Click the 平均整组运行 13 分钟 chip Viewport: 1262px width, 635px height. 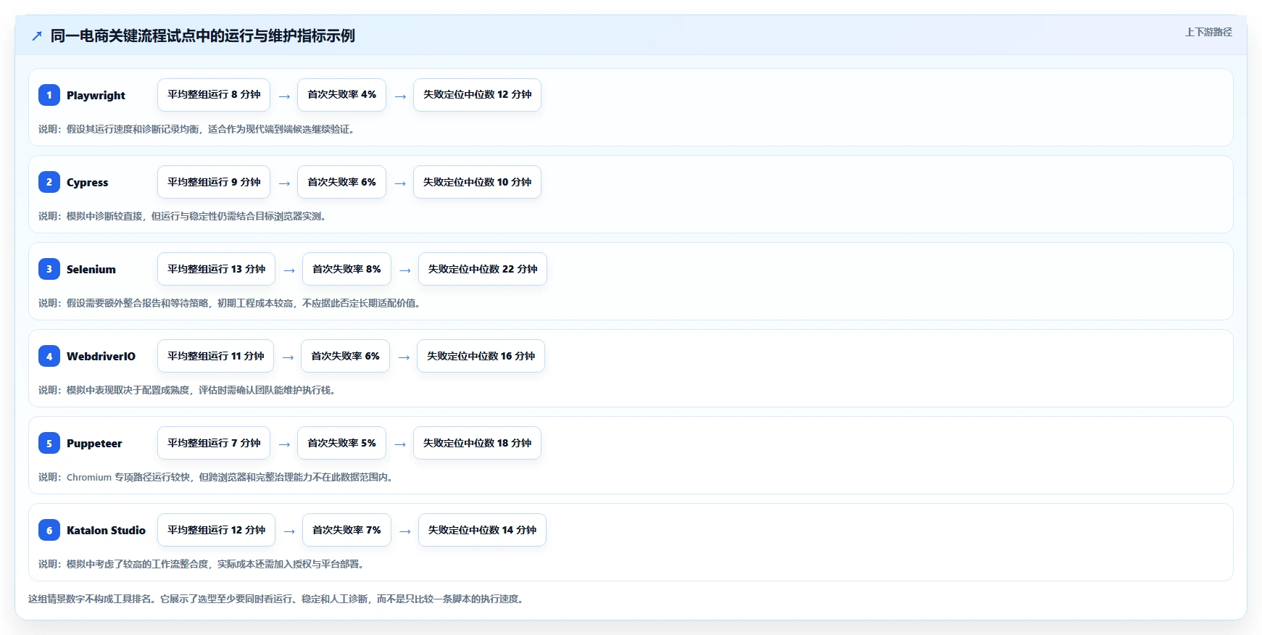tap(216, 269)
